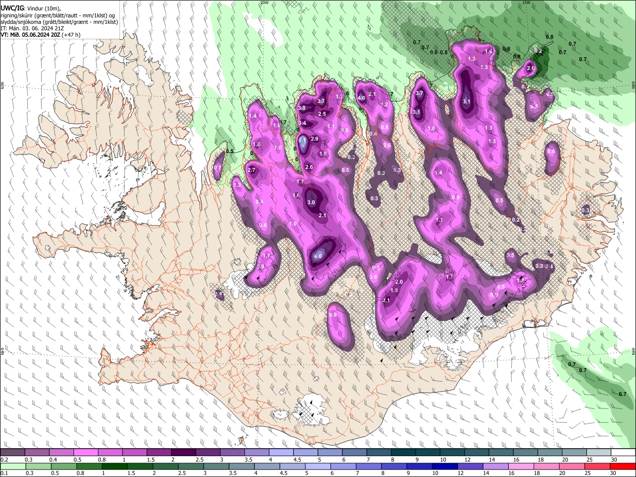Click the dark navy blue swatch in the green-red scale
636x477 pixels.
coord(444,466)
